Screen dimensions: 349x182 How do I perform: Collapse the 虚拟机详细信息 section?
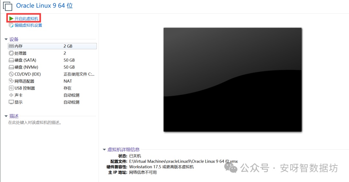click(104, 150)
